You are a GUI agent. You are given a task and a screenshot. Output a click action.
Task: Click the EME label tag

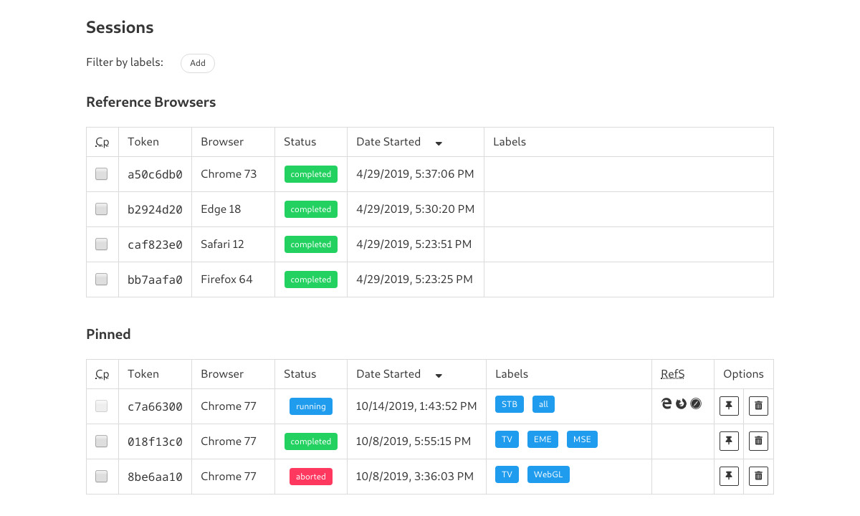coord(543,439)
